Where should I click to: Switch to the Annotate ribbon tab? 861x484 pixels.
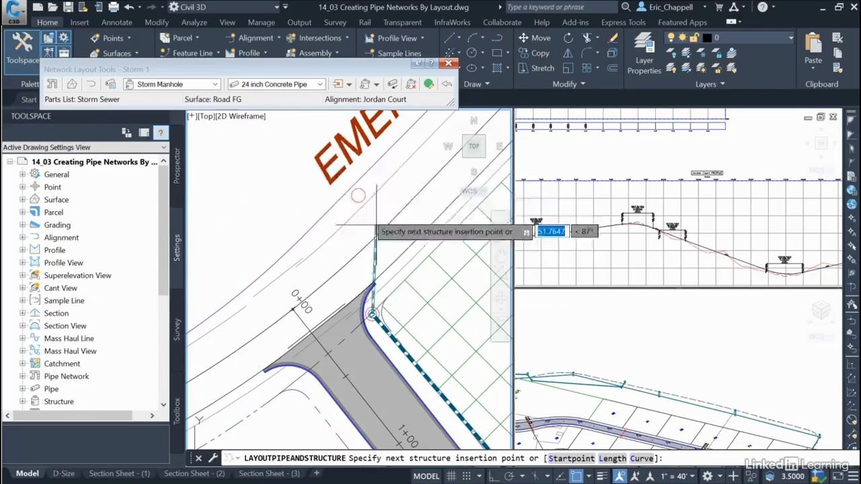pyautogui.click(x=116, y=22)
